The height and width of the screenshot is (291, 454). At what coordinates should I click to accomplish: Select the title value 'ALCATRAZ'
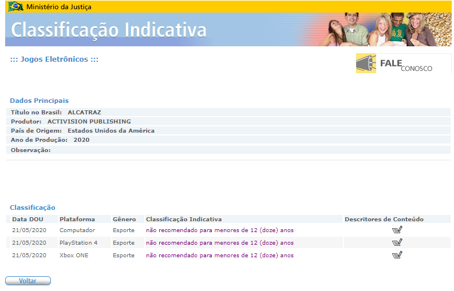click(84, 112)
